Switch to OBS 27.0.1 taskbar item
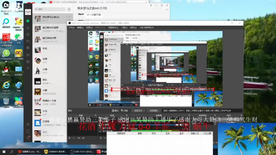Screen dimensions: 276x155 [82, 152]
